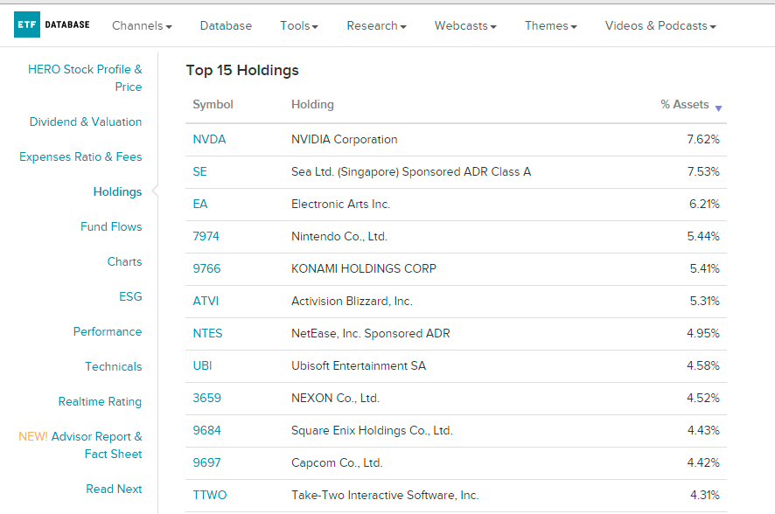Open the ESG section
Image resolution: width=775 pixels, height=514 pixels.
130,296
